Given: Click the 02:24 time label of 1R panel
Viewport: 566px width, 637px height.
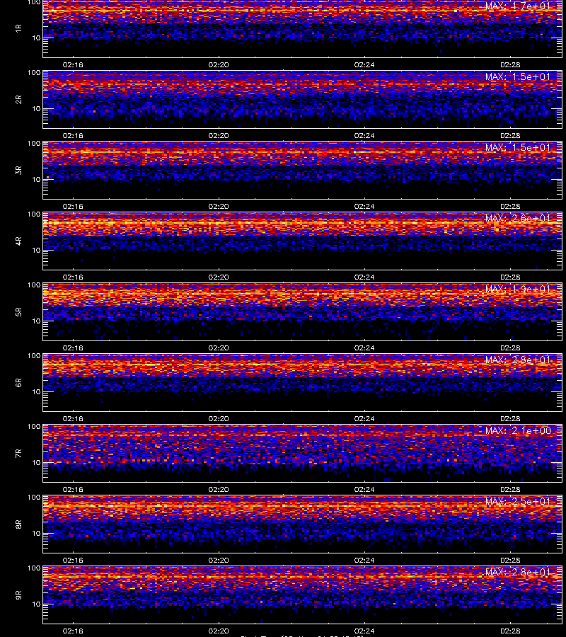Looking at the screenshot, I should coord(364,64).
